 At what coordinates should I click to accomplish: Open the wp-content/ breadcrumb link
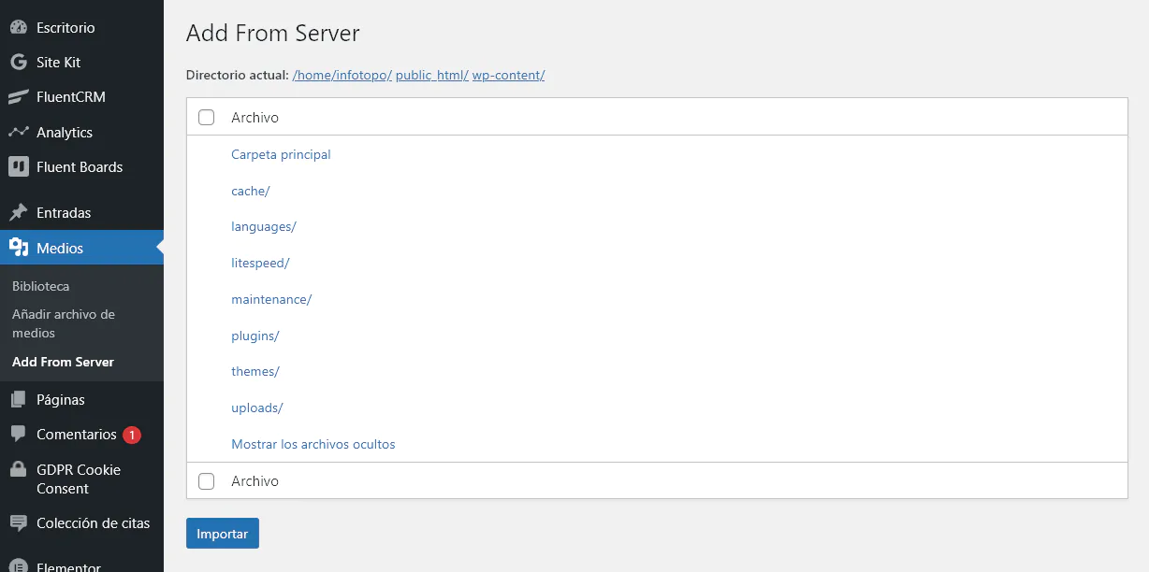pos(508,75)
